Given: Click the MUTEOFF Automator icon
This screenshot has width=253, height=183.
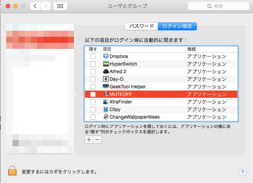Looking at the screenshot, I should tap(106, 94).
